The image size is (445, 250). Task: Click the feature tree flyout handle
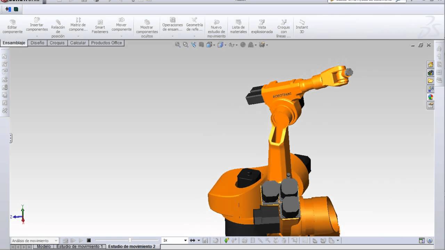tap(11, 138)
